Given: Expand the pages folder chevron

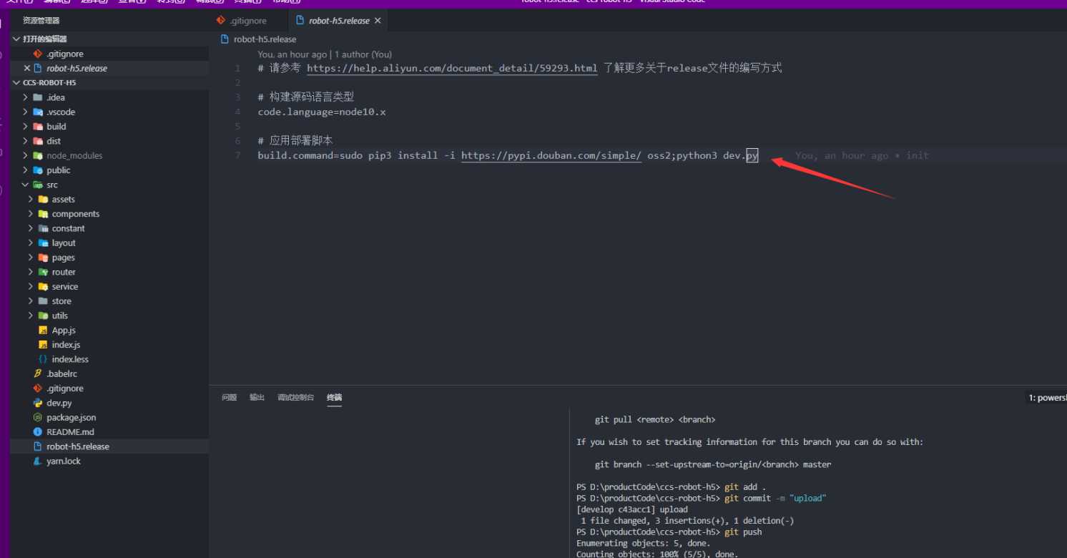Looking at the screenshot, I should (x=31, y=258).
